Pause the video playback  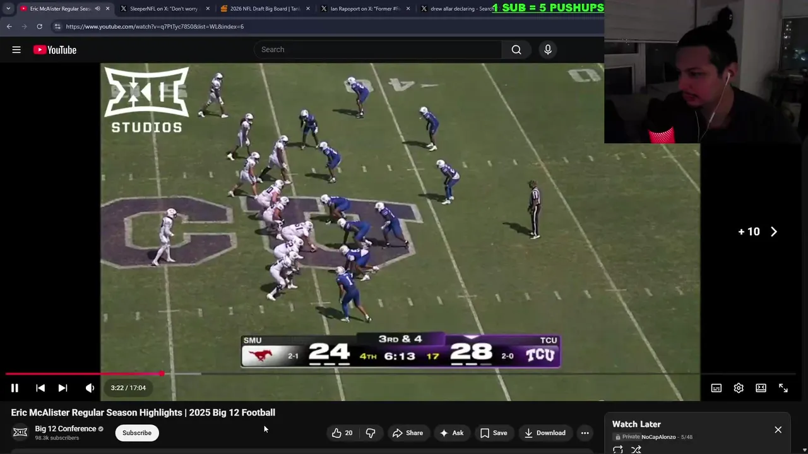tap(15, 388)
